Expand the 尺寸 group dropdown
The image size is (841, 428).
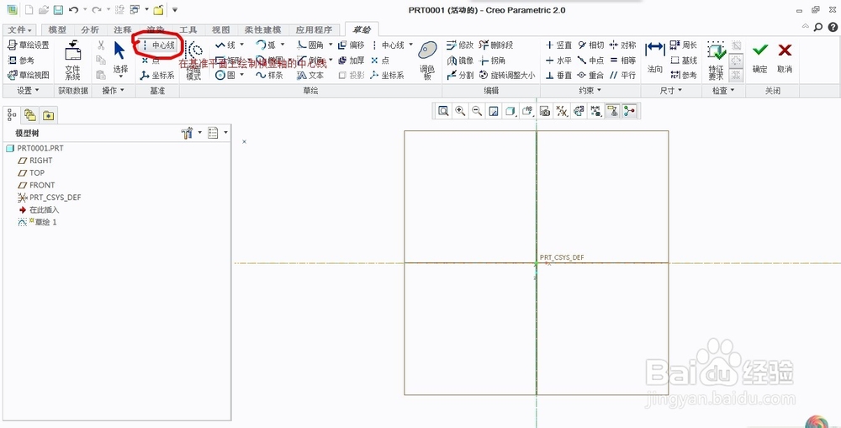(670, 91)
